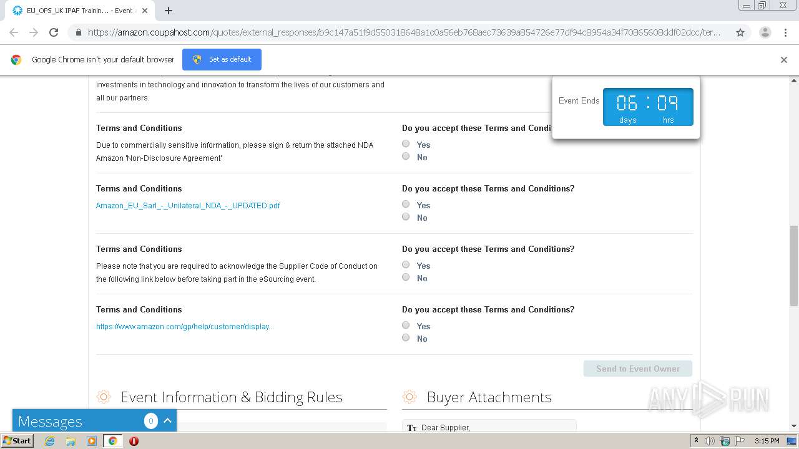Select Yes for Unilateral NDA pdf terms
The width and height of the screenshot is (799, 449).
coord(406,205)
